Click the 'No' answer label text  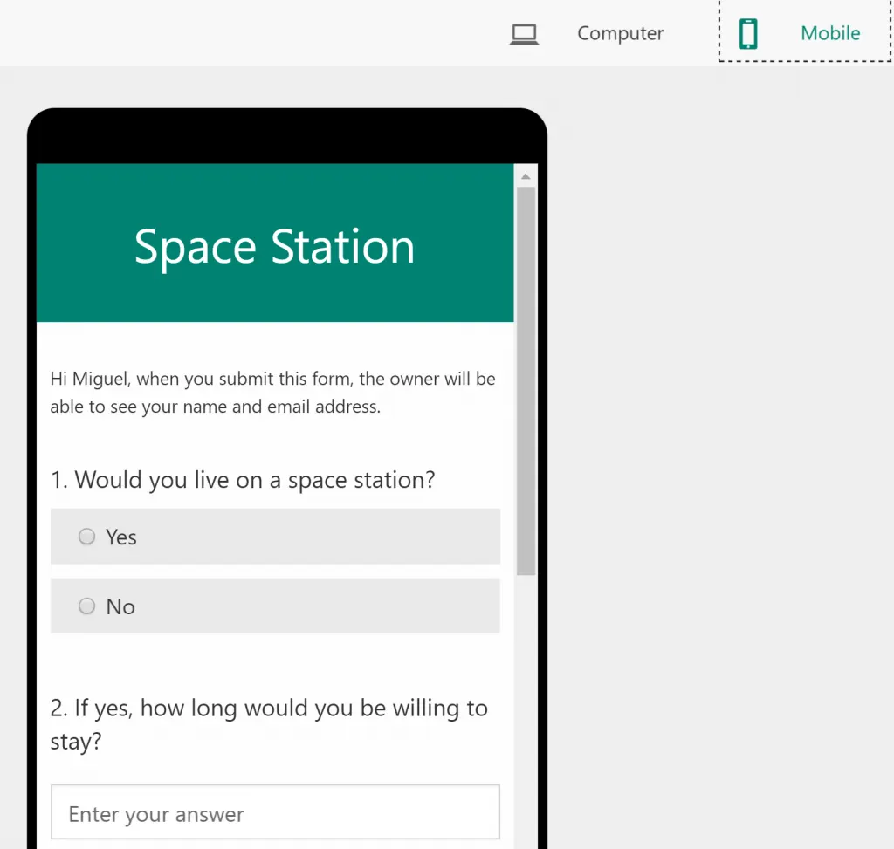tap(120, 606)
